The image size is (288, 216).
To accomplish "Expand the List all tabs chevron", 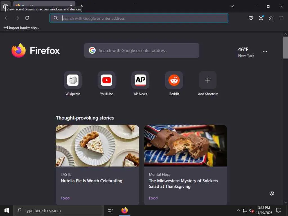I will point(232,6).
